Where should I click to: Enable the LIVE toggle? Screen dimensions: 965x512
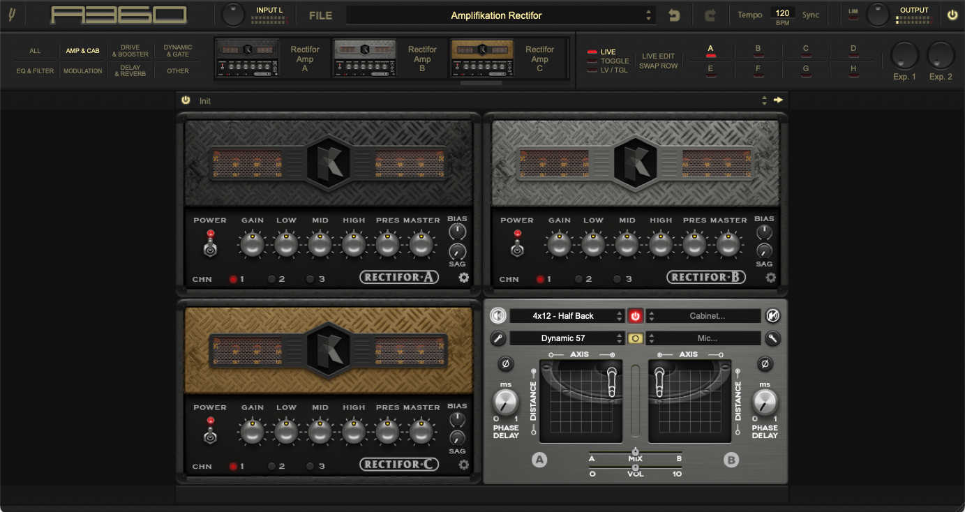point(597,51)
